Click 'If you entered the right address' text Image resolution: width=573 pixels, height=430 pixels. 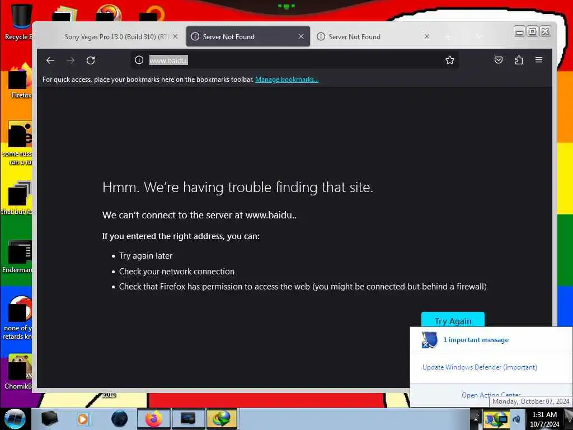[181, 236]
